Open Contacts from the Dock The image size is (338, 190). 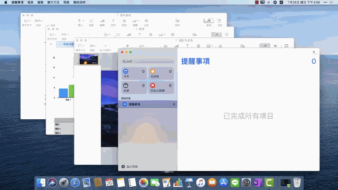[x=98, y=183]
